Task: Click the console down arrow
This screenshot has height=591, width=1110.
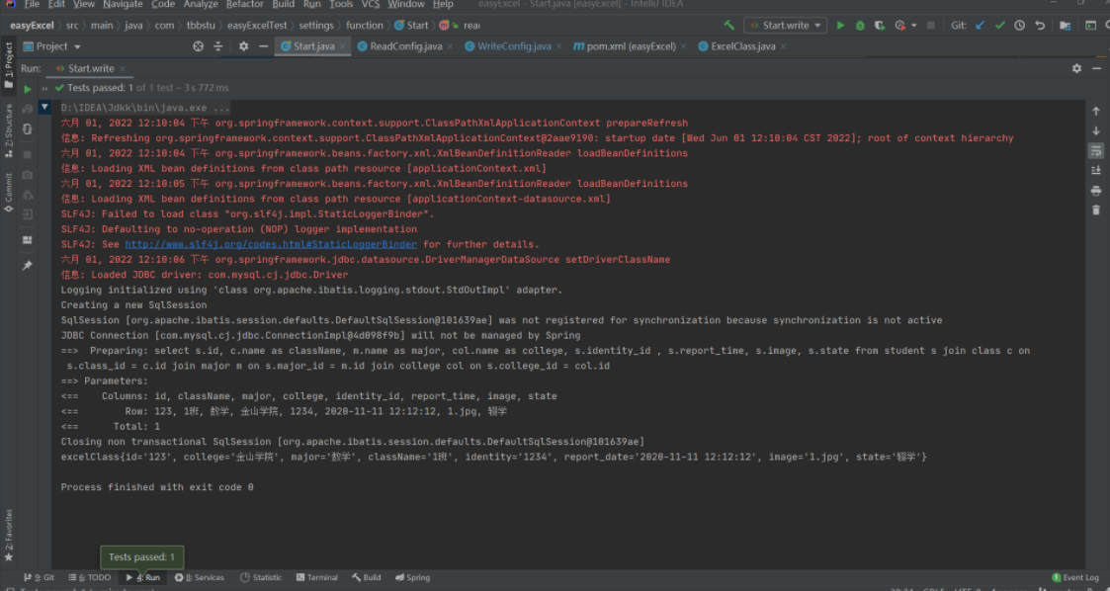Action: (1096, 130)
